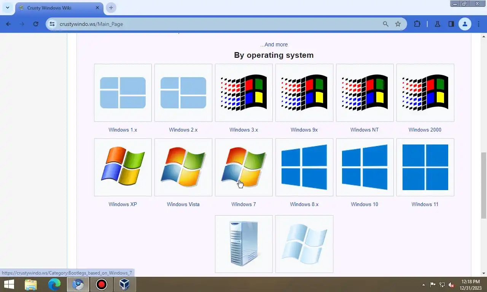Open the Windows Start menu
The width and height of the screenshot is (487, 292).
(x=9, y=284)
